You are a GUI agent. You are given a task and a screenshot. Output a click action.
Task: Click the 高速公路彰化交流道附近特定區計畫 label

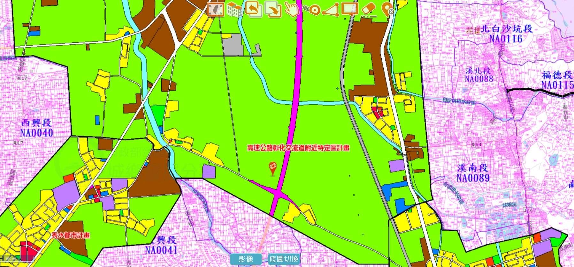pos(298,148)
